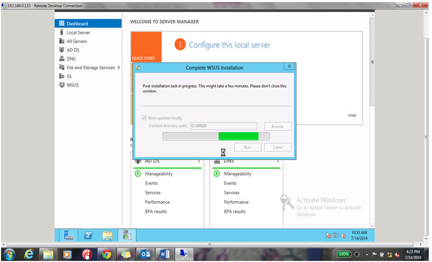Click the Server Manager vertical scrollbar thumb
The image size is (432, 262).
coord(372,62)
